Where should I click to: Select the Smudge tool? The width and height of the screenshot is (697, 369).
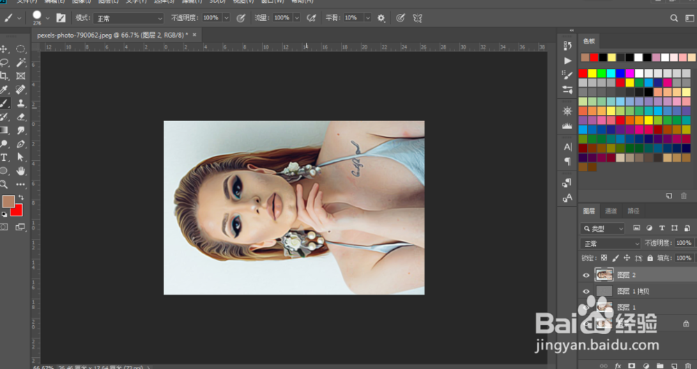[x=20, y=131]
